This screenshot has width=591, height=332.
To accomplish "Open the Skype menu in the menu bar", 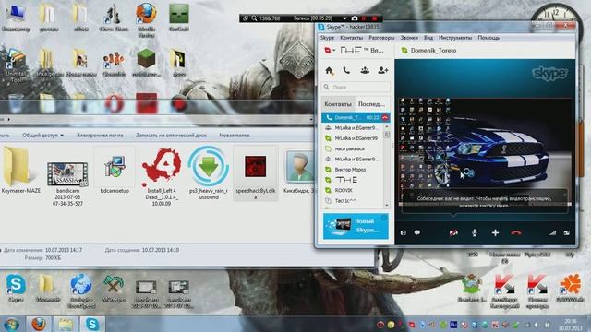I will click(x=327, y=38).
